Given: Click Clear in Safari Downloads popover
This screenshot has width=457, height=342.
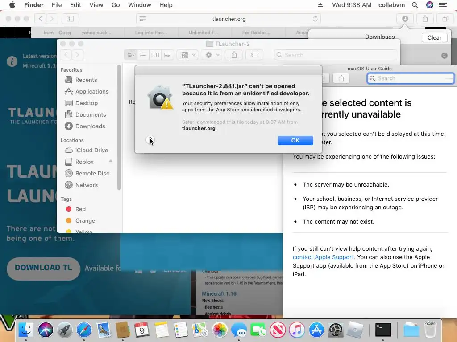Looking at the screenshot, I should (434, 37).
